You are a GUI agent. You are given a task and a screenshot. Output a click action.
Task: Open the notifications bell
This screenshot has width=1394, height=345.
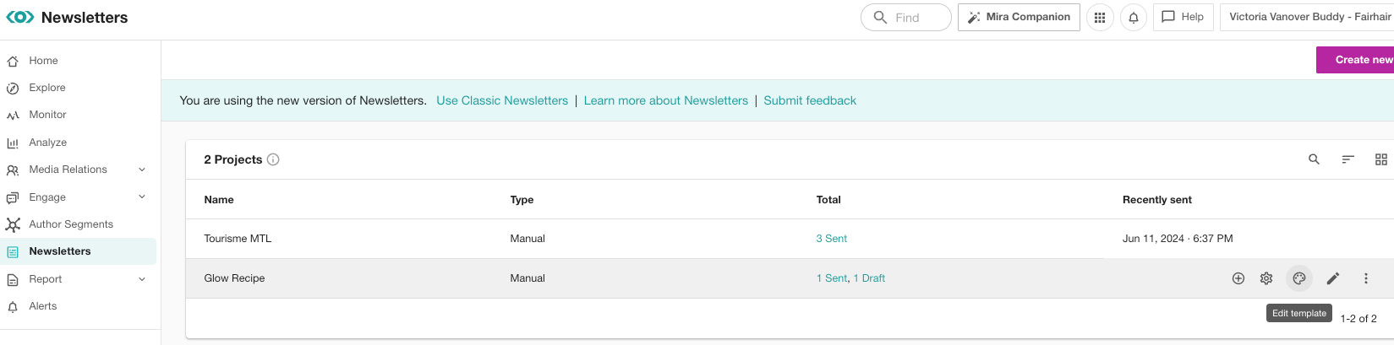click(1134, 18)
